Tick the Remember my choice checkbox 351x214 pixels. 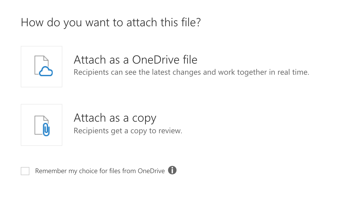(x=25, y=171)
